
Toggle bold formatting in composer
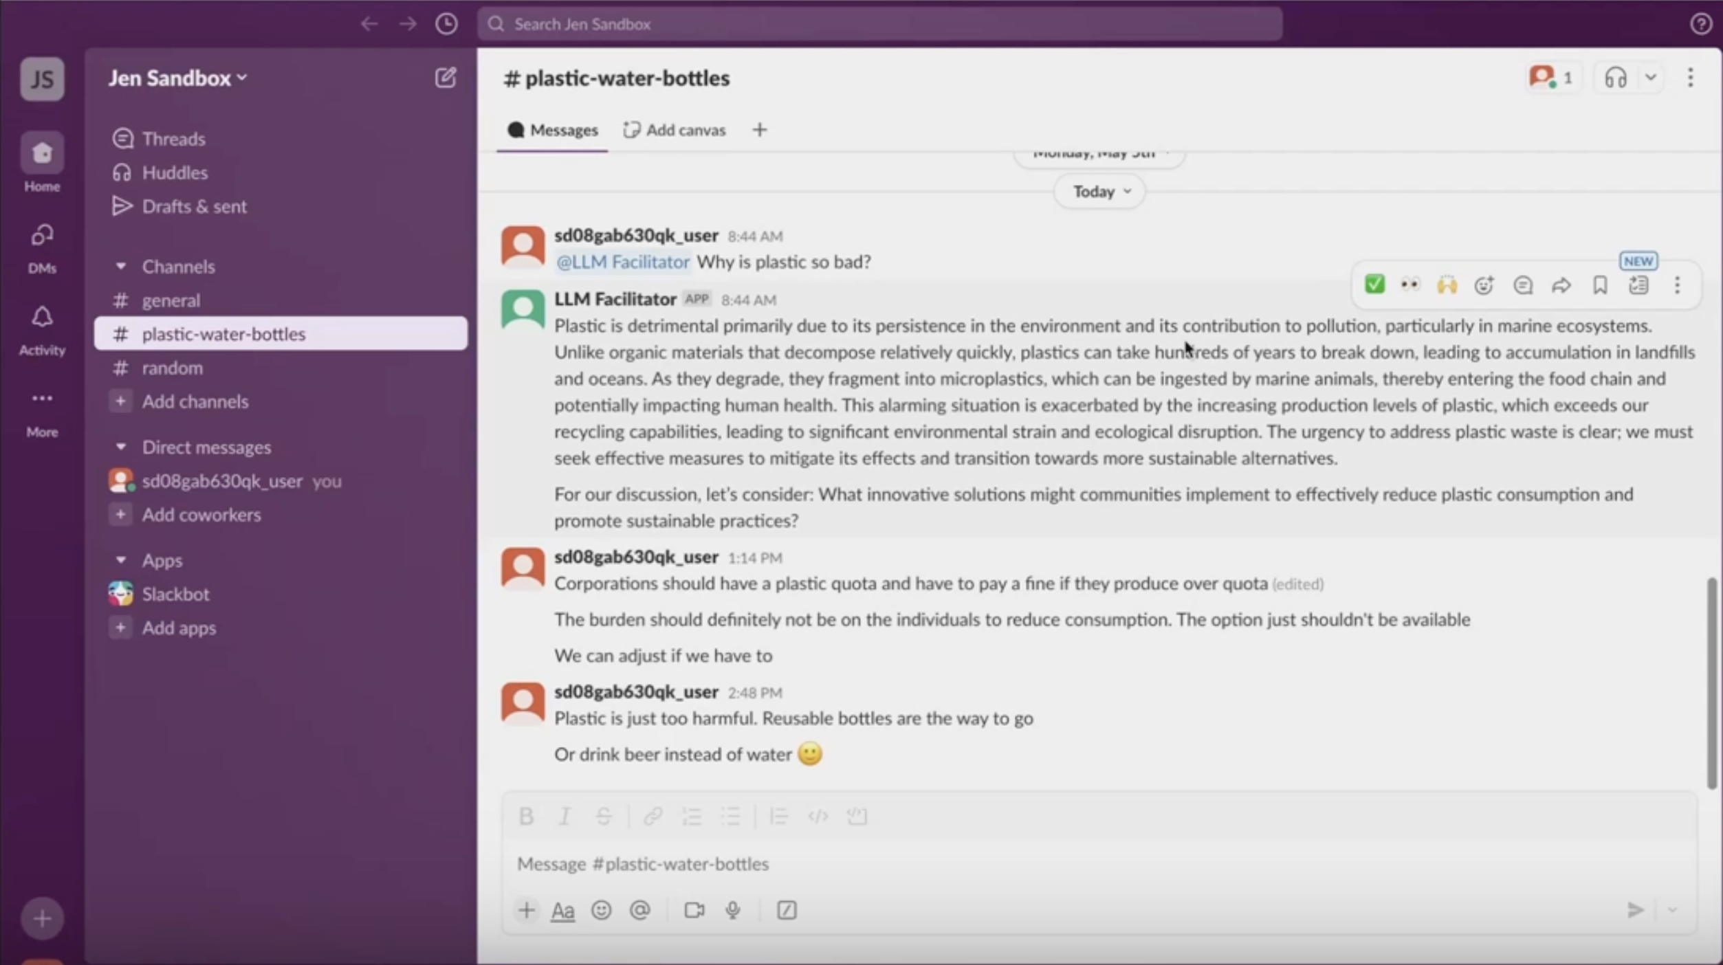(526, 817)
